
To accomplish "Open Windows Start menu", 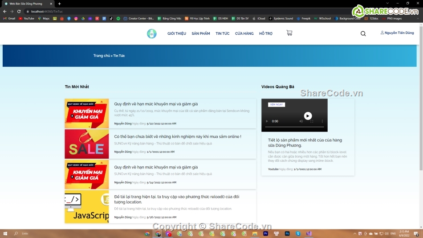I will tap(5, 234).
